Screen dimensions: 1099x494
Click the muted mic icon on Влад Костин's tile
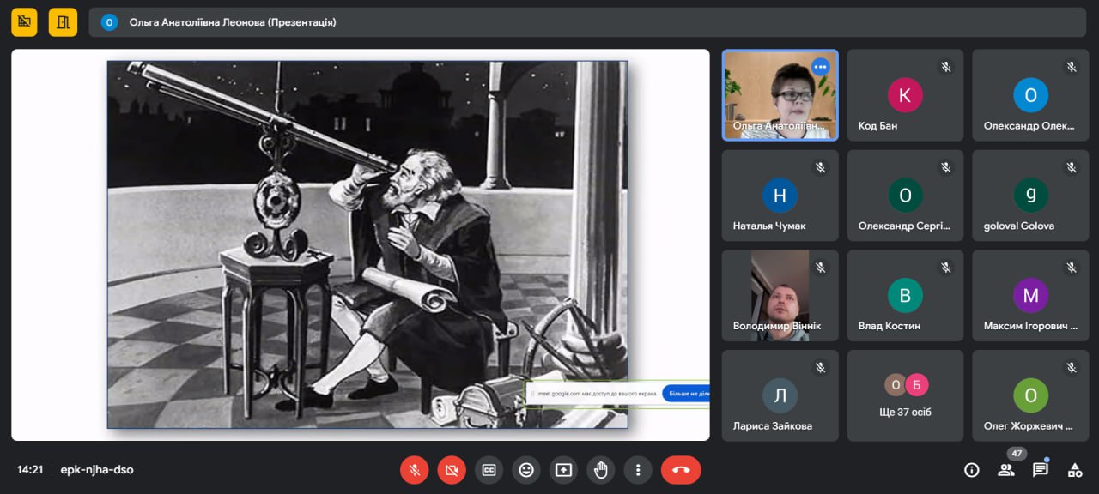pyautogui.click(x=946, y=268)
